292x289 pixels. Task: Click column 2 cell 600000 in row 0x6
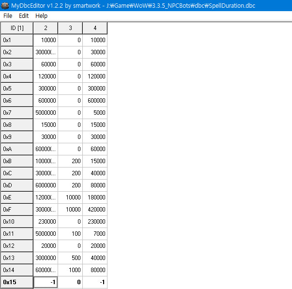[46, 101]
